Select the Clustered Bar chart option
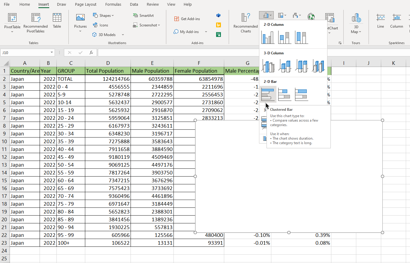Viewport: 410px width, 263px height. coord(268,94)
